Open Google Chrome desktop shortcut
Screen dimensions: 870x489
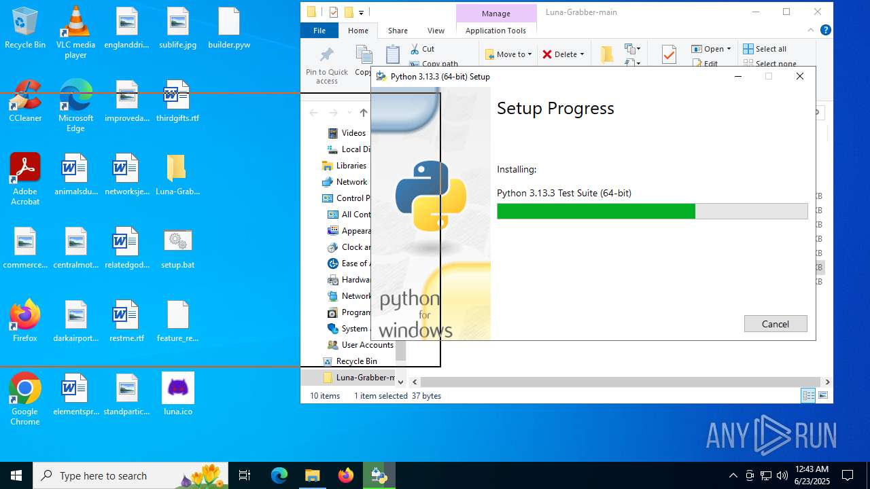25,399
